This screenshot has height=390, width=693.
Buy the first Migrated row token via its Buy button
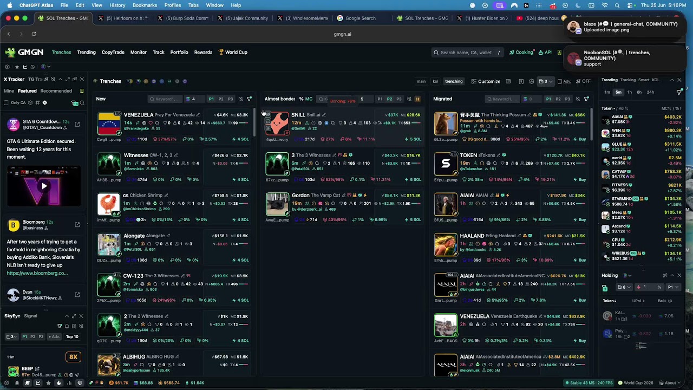(580, 139)
